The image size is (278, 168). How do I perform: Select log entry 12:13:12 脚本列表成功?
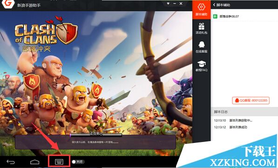pos(231,127)
